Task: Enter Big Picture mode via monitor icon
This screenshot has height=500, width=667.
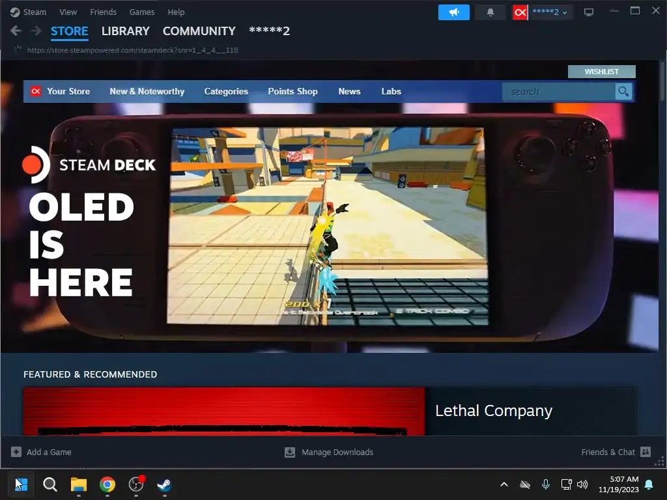Action: point(589,12)
